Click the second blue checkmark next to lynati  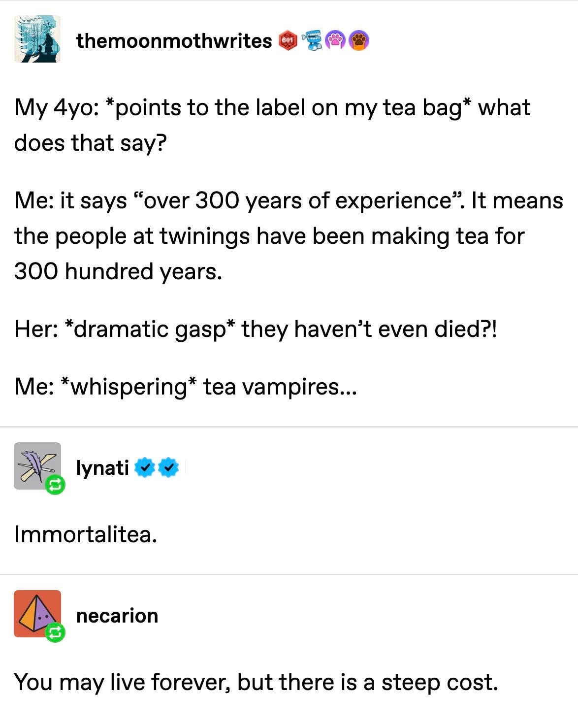coord(168,467)
